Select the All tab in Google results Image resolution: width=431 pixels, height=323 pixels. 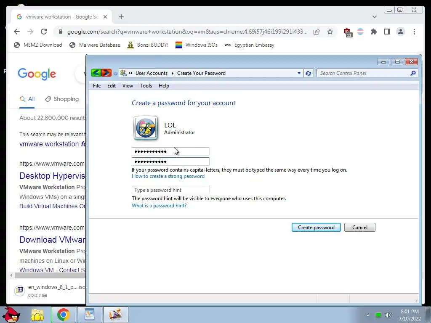click(27, 99)
